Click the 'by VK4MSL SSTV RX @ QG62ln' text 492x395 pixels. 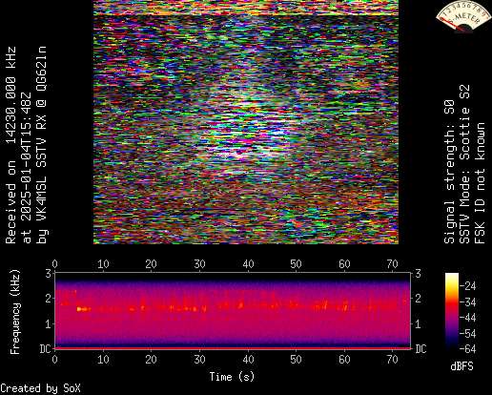point(42,145)
